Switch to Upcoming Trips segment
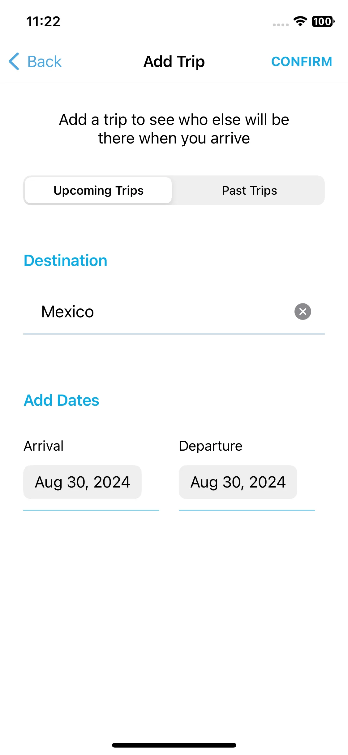This screenshot has width=348, height=755. click(x=98, y=190)
